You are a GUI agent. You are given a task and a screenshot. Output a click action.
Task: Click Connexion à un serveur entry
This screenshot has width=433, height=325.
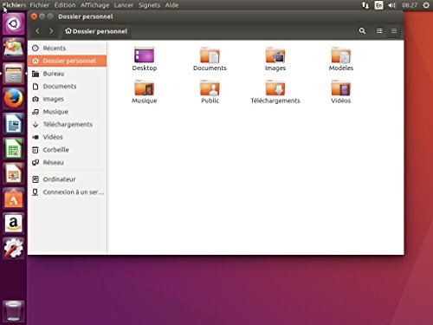point(68,192)
